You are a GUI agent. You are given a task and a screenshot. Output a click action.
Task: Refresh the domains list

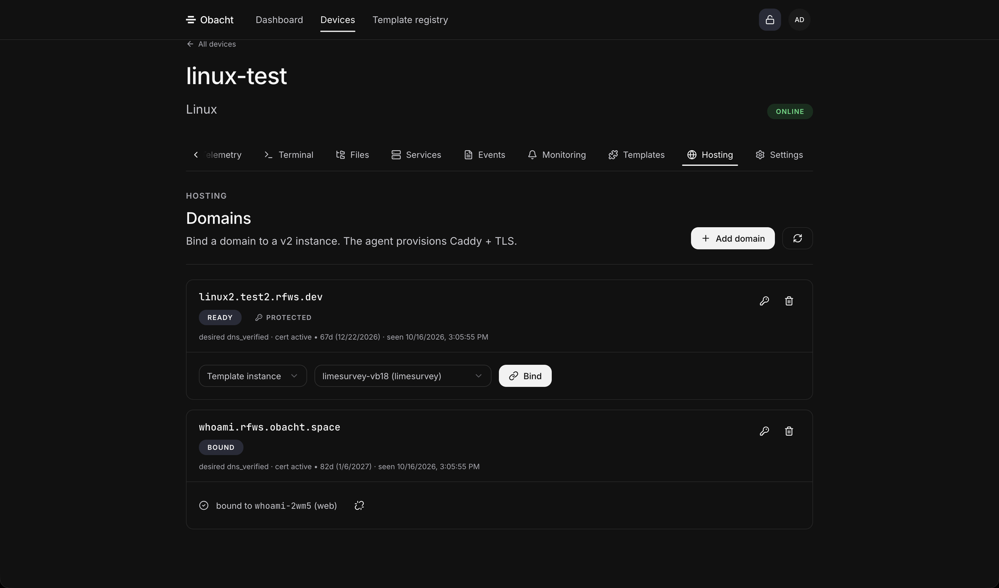coord(798,238)
